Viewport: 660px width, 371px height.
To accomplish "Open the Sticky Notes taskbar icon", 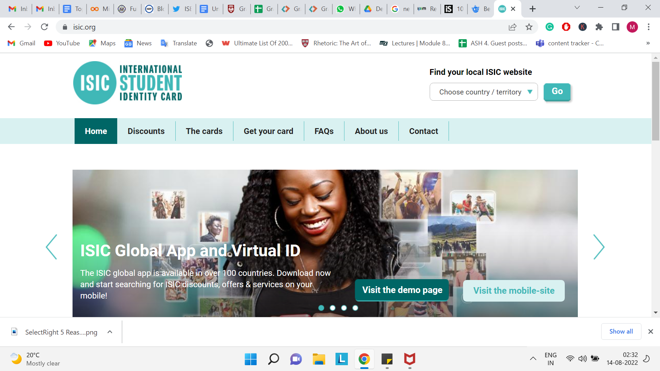I will click(387, 359).
